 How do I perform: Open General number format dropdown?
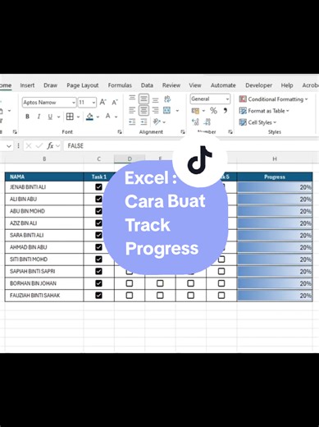pyautogui.click(x=227, y=99)
